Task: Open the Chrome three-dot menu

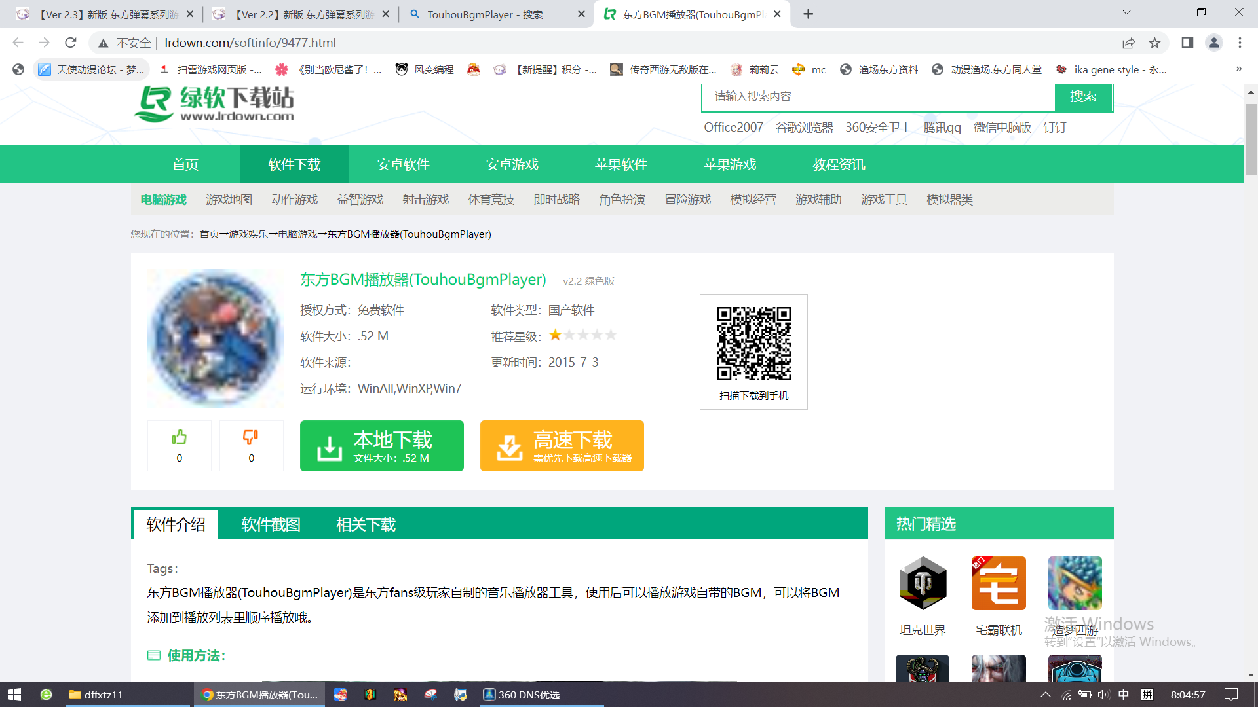Action: pyautogui.click(x=1240, y=43)
